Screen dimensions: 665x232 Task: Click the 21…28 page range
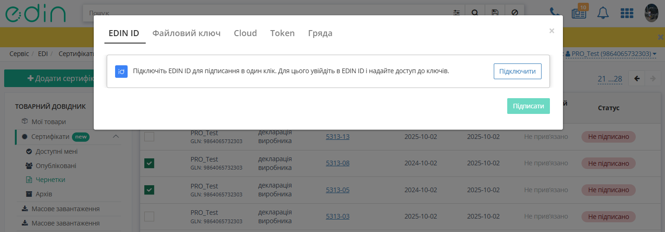[x=610, y=79]
